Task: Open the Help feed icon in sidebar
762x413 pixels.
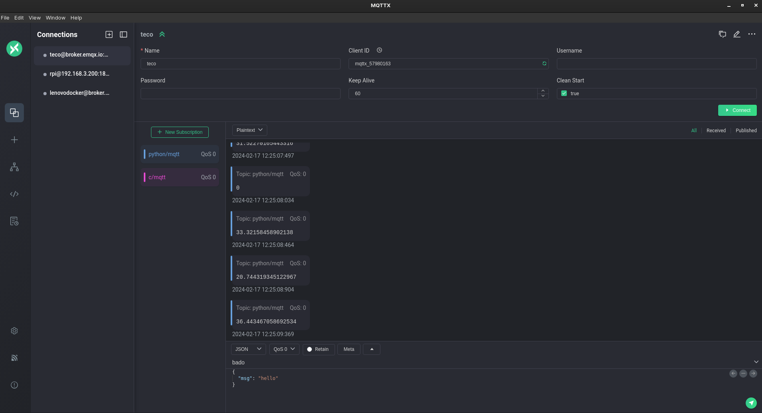Action: (x=14, y=358)
